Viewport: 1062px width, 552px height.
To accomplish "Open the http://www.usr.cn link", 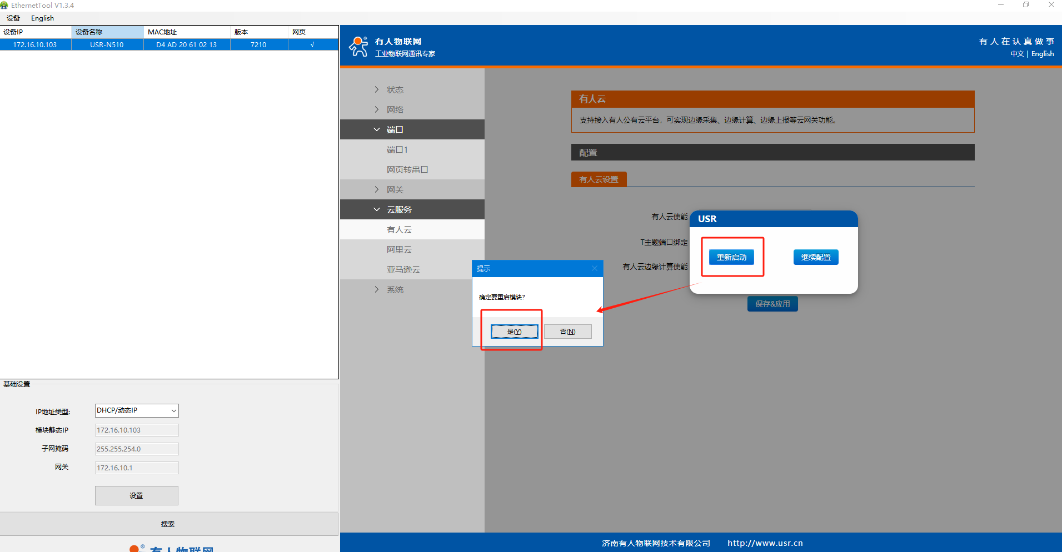I will pos(765,543).
